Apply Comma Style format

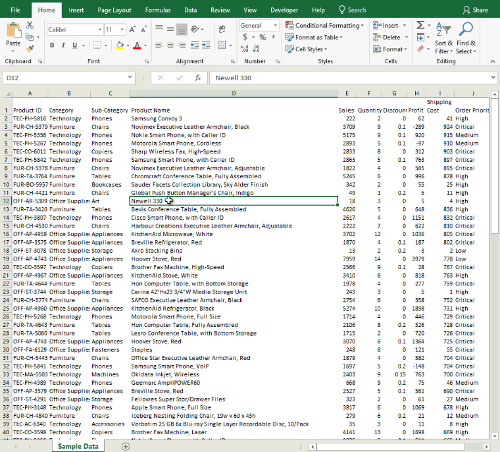(273, 37)
